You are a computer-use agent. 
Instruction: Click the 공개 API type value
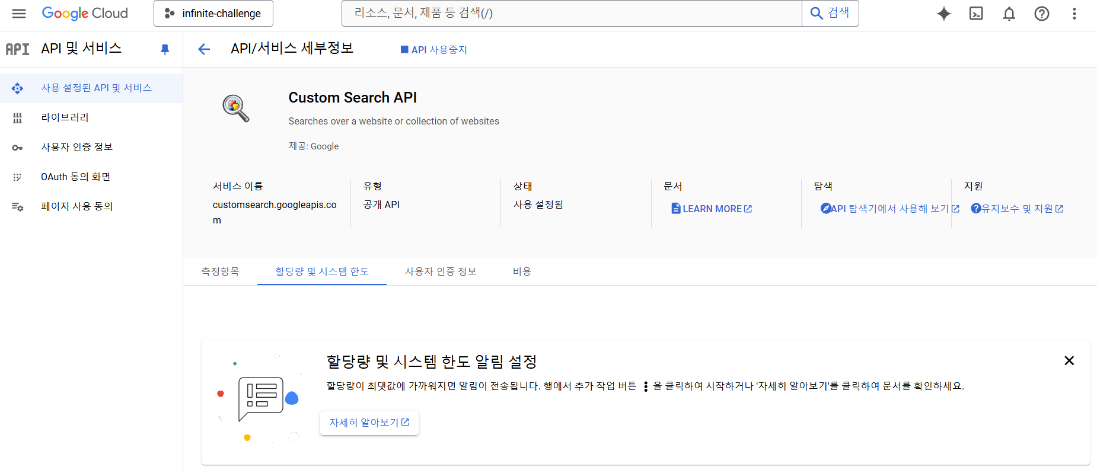tap(381, 204)
